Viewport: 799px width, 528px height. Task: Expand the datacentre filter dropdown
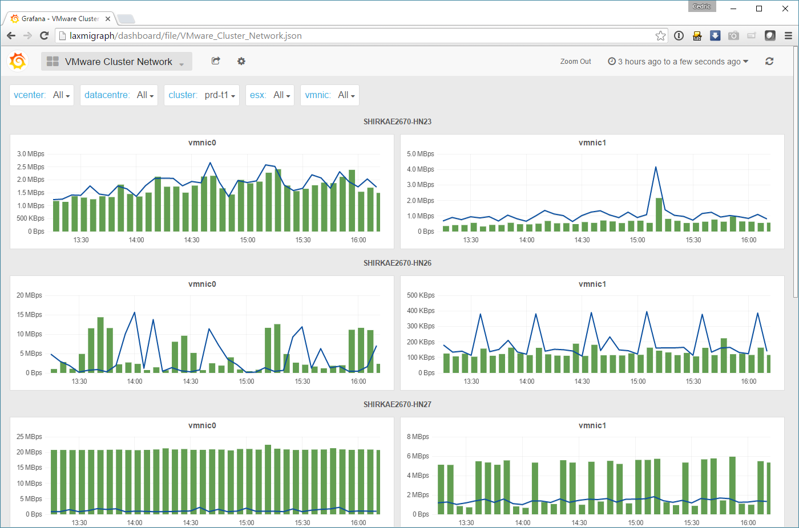(x=145, y=95)
